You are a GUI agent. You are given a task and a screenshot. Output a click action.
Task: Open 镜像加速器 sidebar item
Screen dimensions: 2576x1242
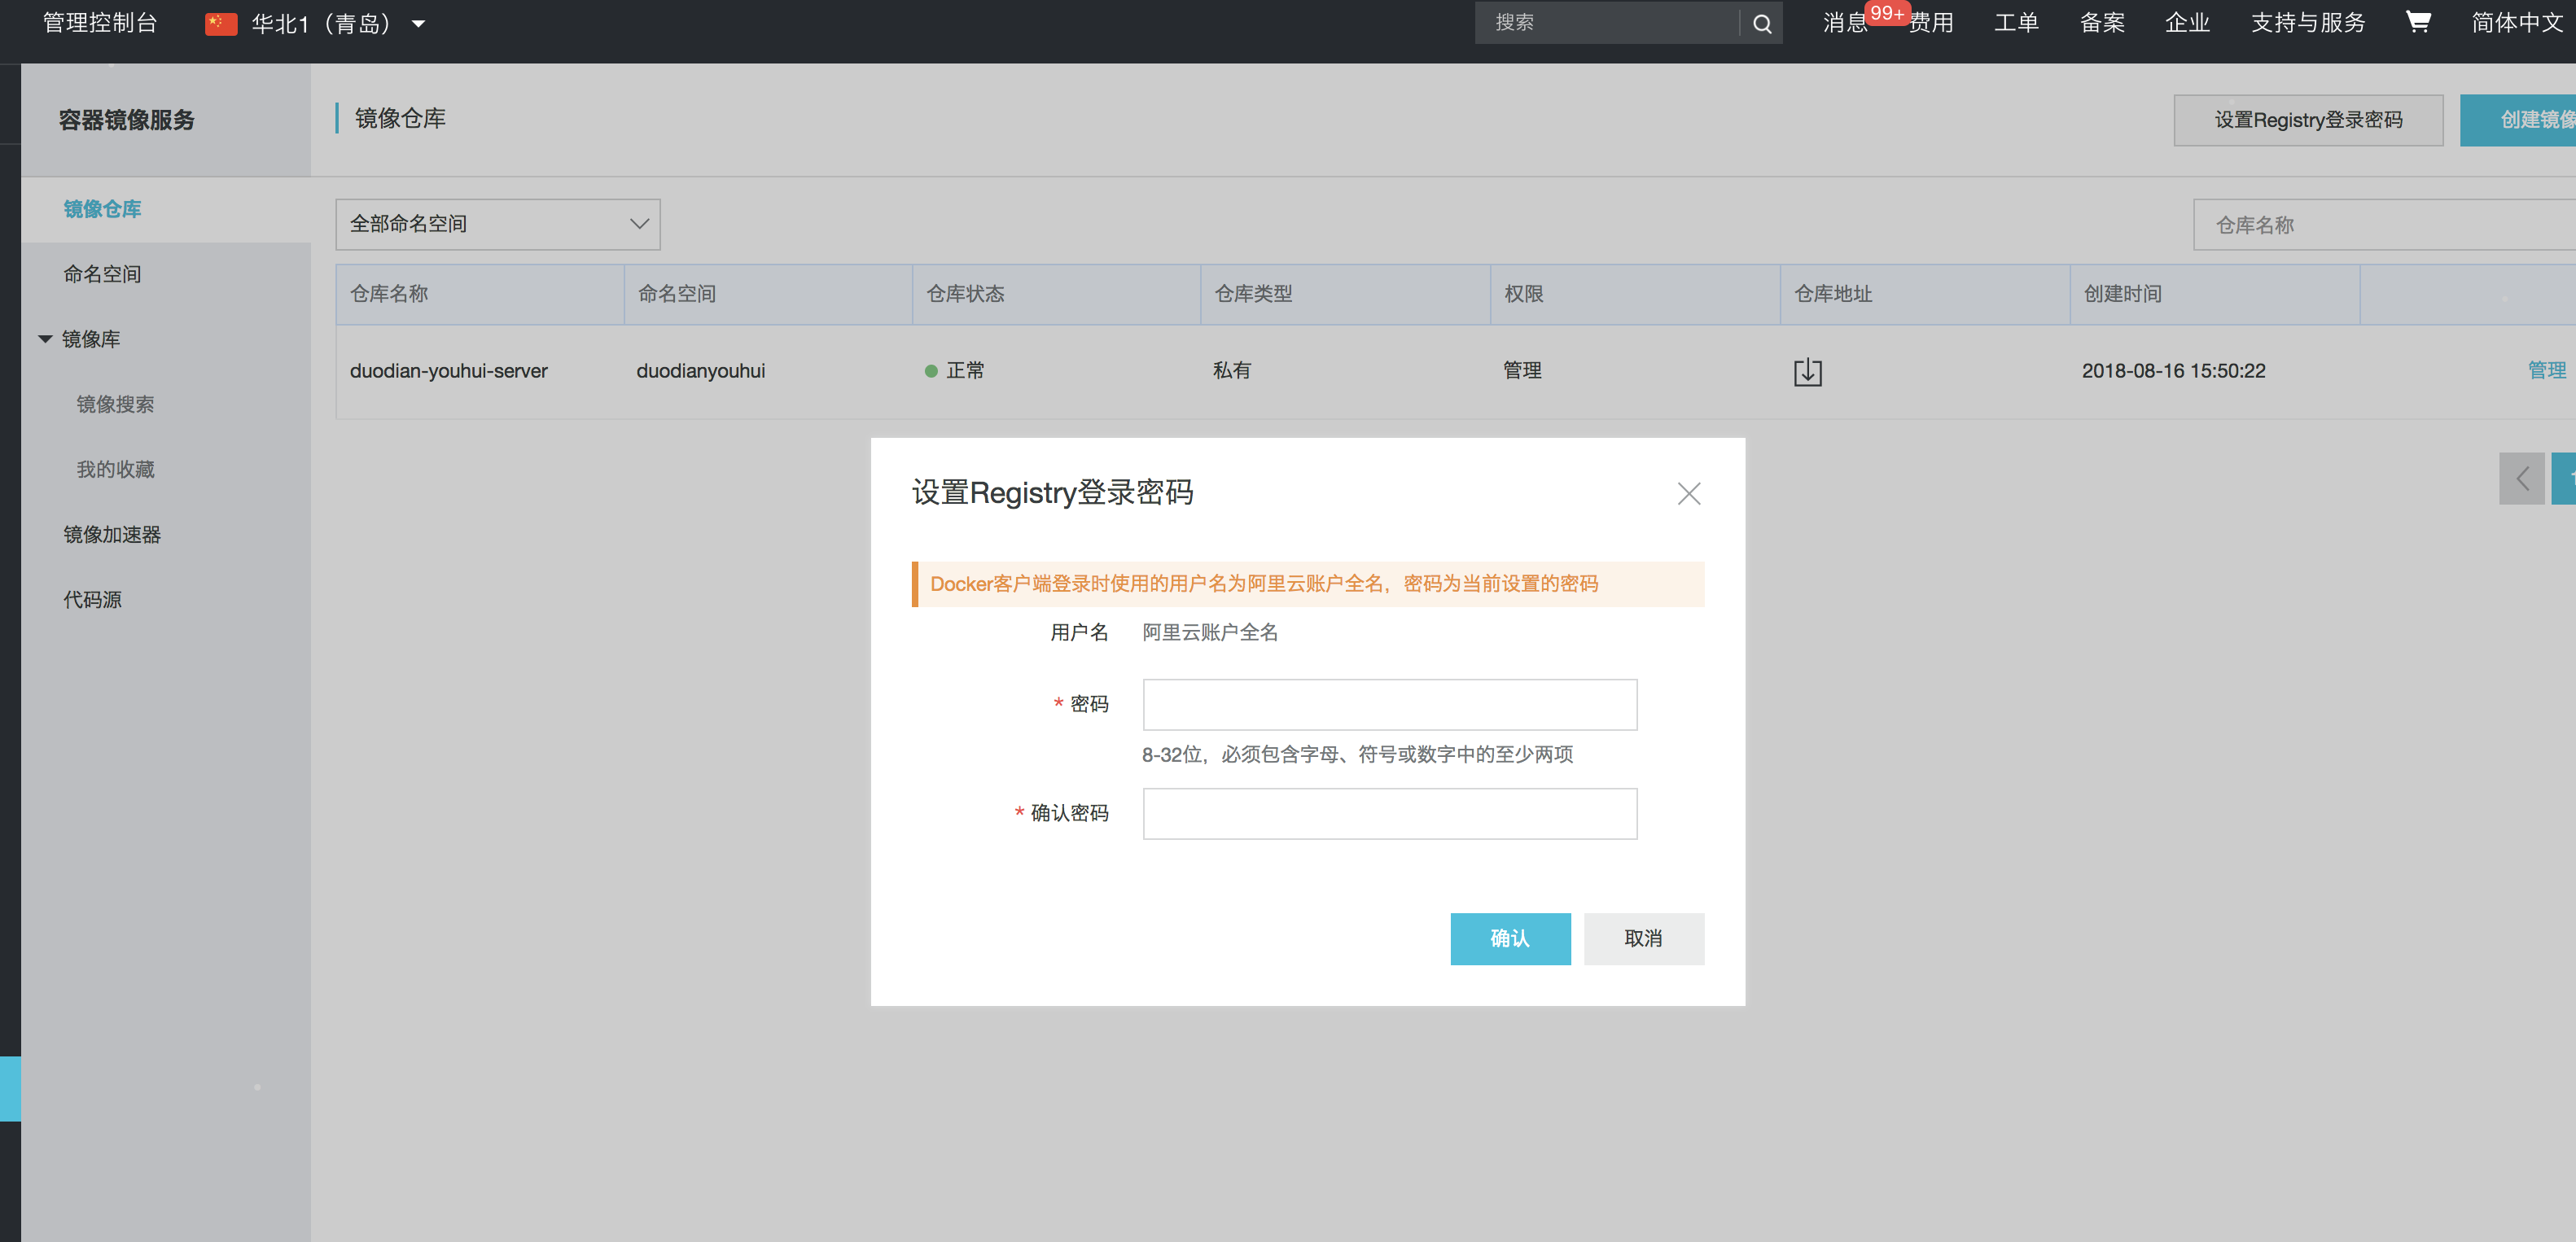tap(112, 535)
